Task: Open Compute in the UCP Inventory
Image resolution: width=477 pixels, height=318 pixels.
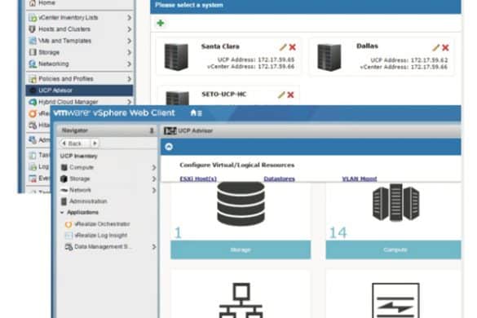Action: [x=82, y=167]
